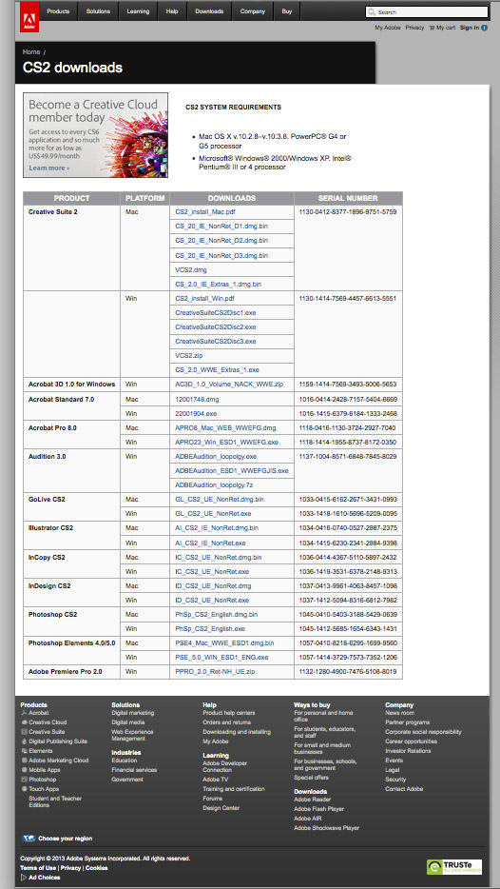Click the Sign in link

pyautogui.click(x=470, y=28)
